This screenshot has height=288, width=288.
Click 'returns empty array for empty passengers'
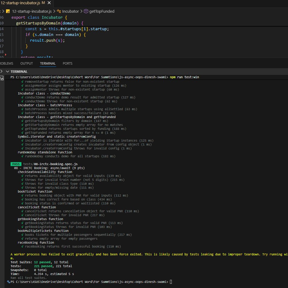coord(61,238)
